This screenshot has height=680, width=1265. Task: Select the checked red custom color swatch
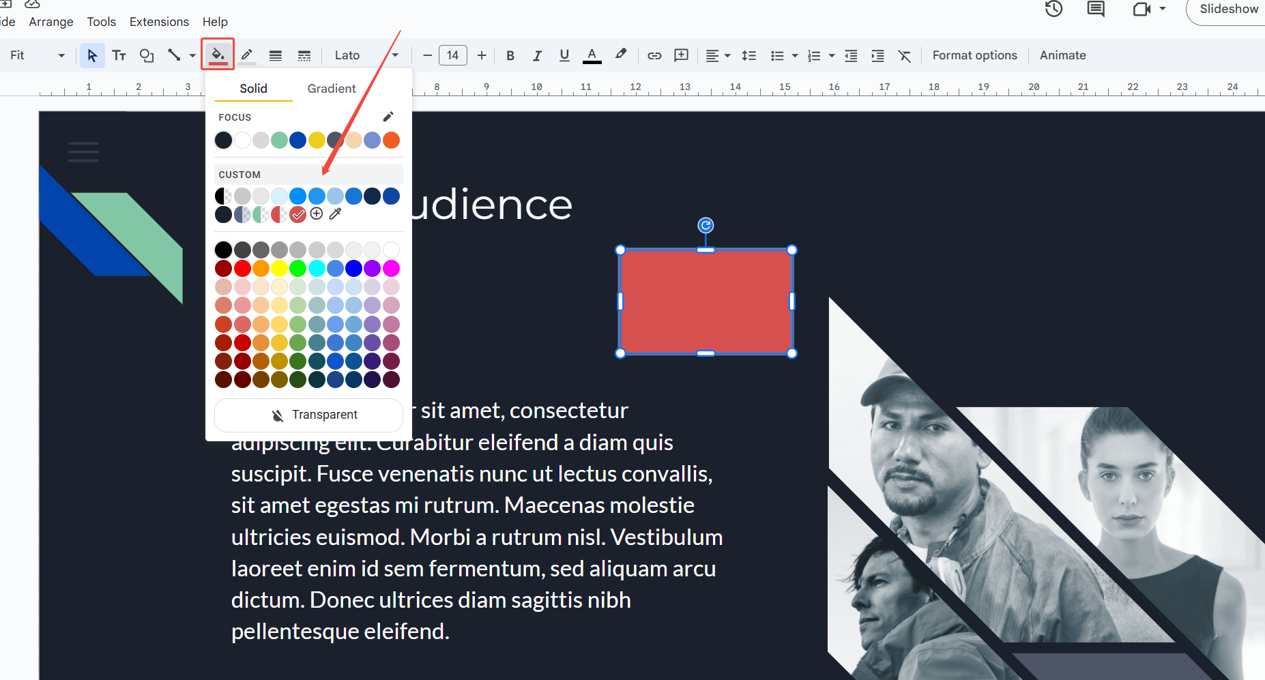(297, 213)
